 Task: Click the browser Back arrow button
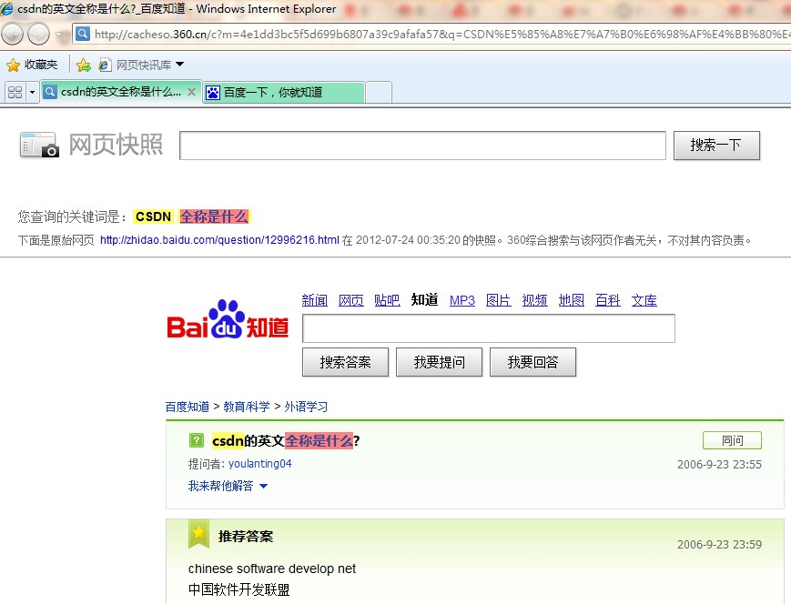(13, 35)
